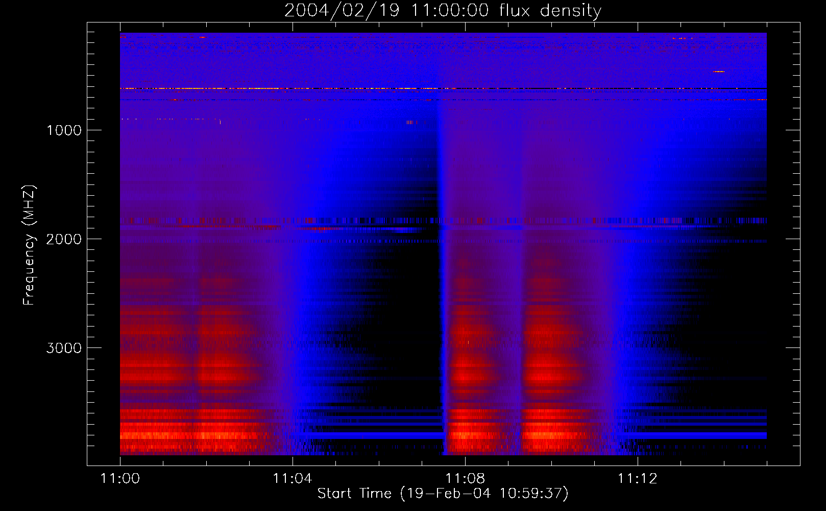Click the "Start Time (19-Feb-04 10:59:37)" label

443,494
